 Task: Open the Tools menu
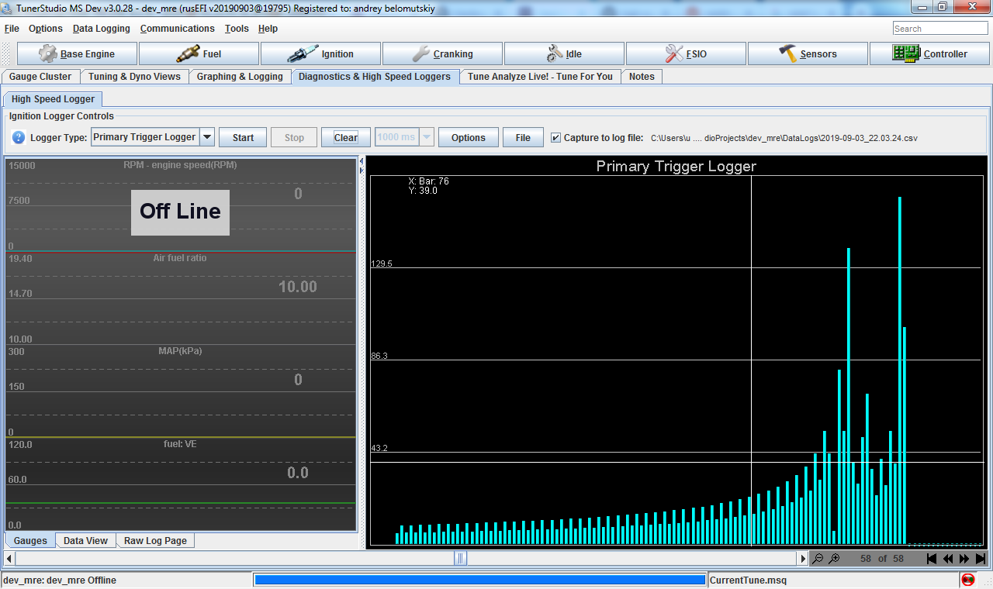click(x=237, y=29)
